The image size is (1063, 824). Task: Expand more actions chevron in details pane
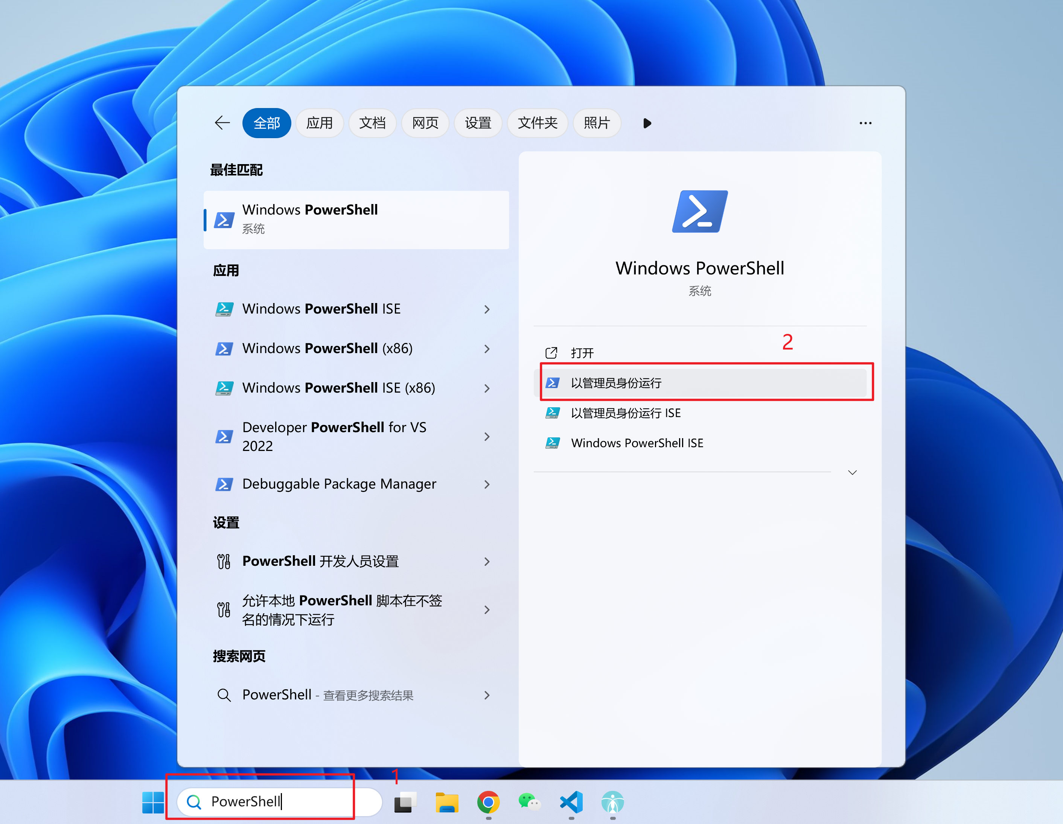coord(852,472)
